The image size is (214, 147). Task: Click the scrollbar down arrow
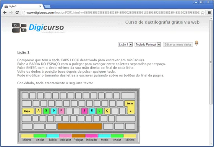click(x=211, y=144)
